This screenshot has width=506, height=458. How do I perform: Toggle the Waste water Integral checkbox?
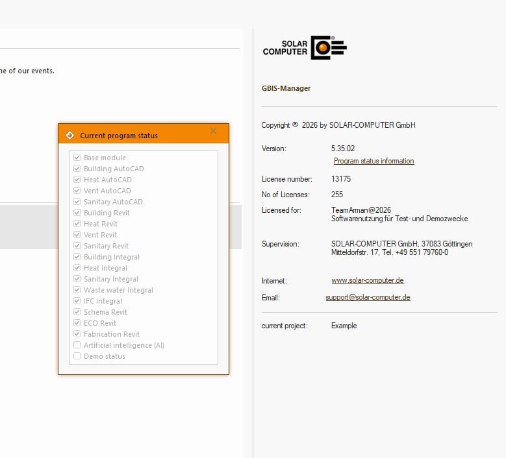click(x=77, y=289)
